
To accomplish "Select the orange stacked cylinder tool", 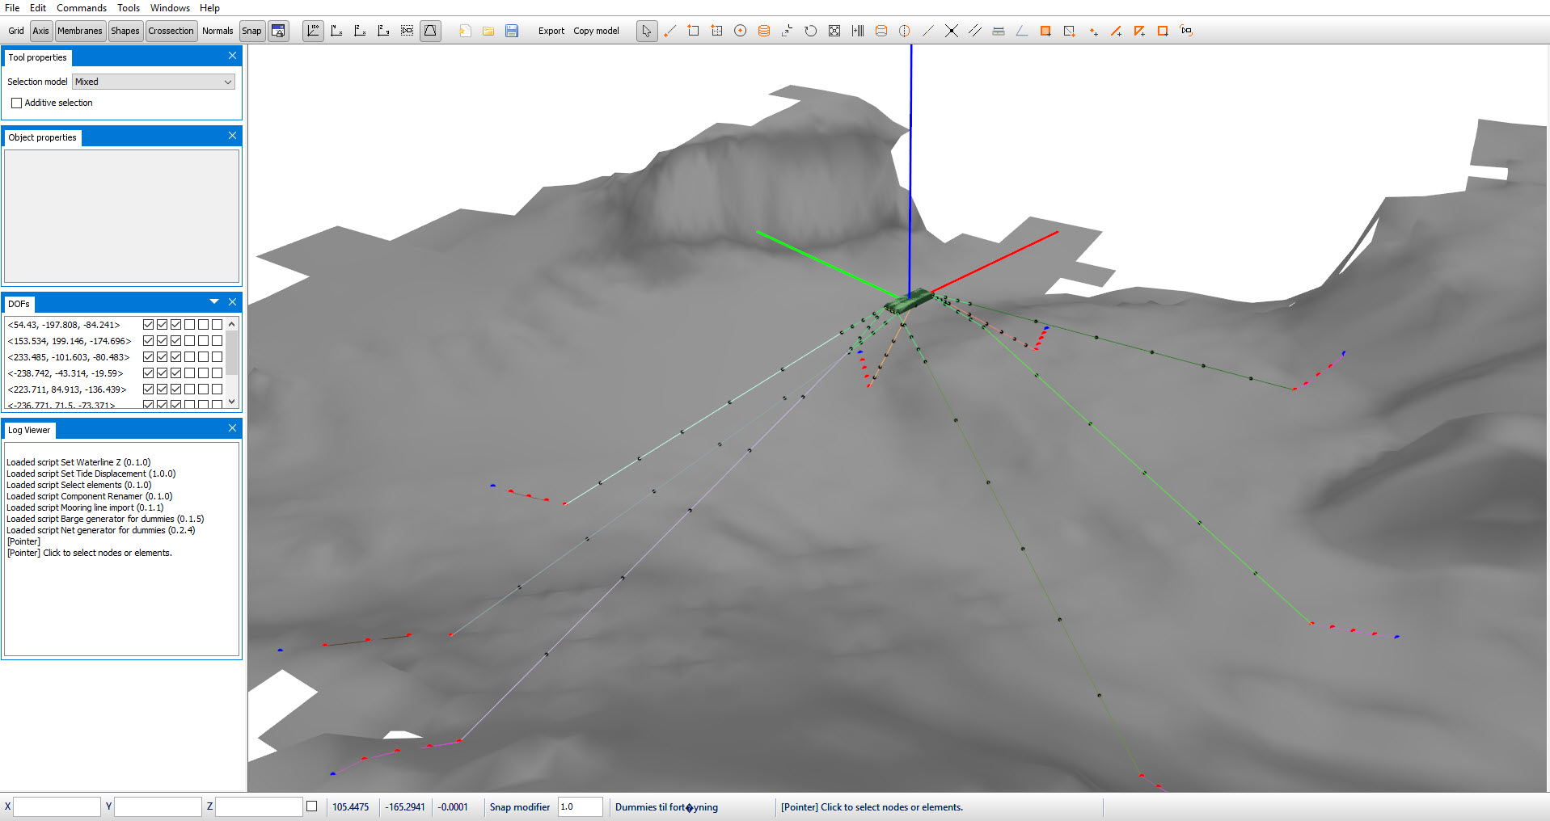I will (x=763, y=31).
